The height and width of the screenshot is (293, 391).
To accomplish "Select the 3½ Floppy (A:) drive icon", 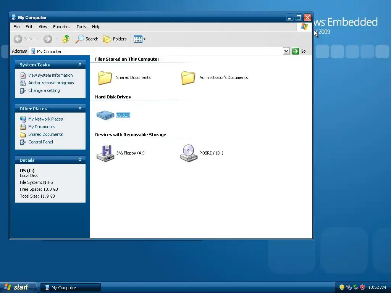I will 105,153.
